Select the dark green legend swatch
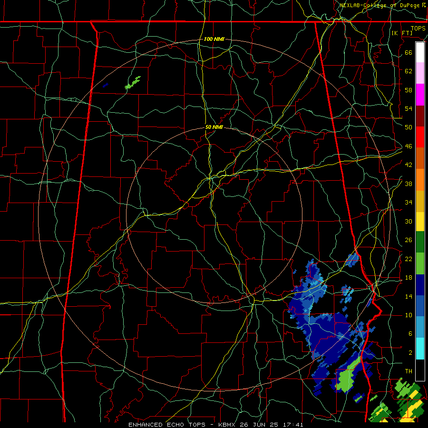The height and width of the screenshot is (428, 428). [x=420, y=242]
